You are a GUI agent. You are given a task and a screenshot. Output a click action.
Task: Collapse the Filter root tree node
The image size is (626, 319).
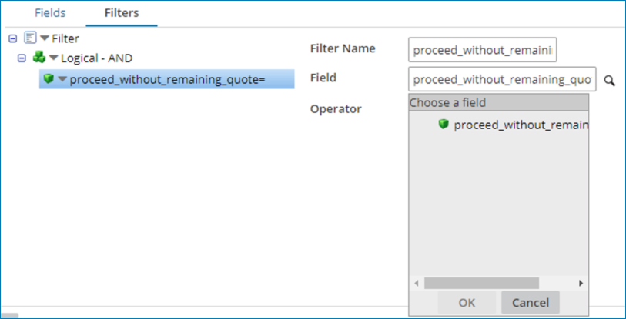(13, 38)
